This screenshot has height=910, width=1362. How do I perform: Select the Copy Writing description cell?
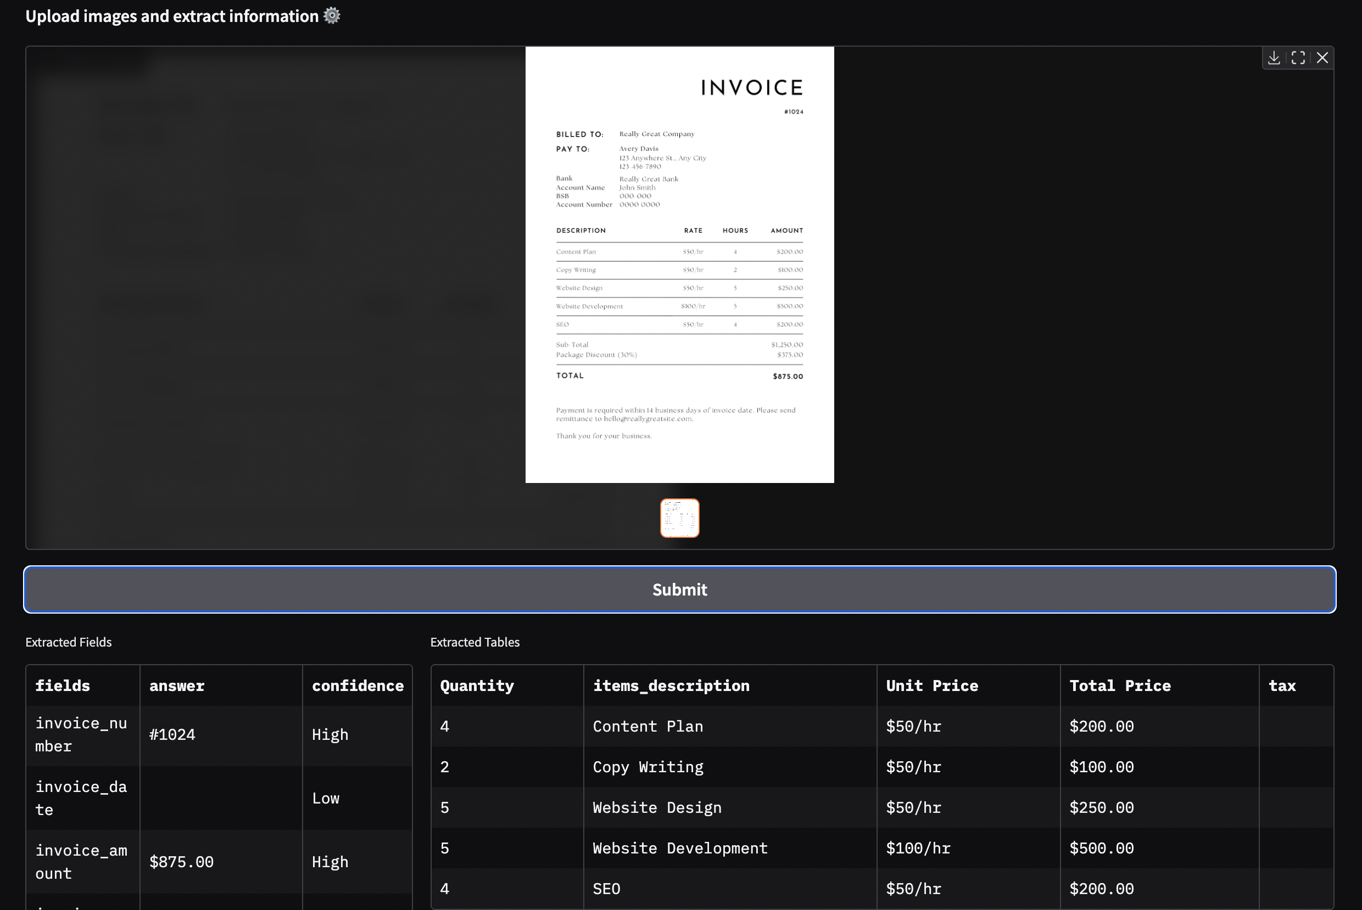click(x=647, y=767)
